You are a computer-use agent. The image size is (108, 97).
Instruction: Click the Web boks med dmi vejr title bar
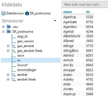tap(85, 5)
